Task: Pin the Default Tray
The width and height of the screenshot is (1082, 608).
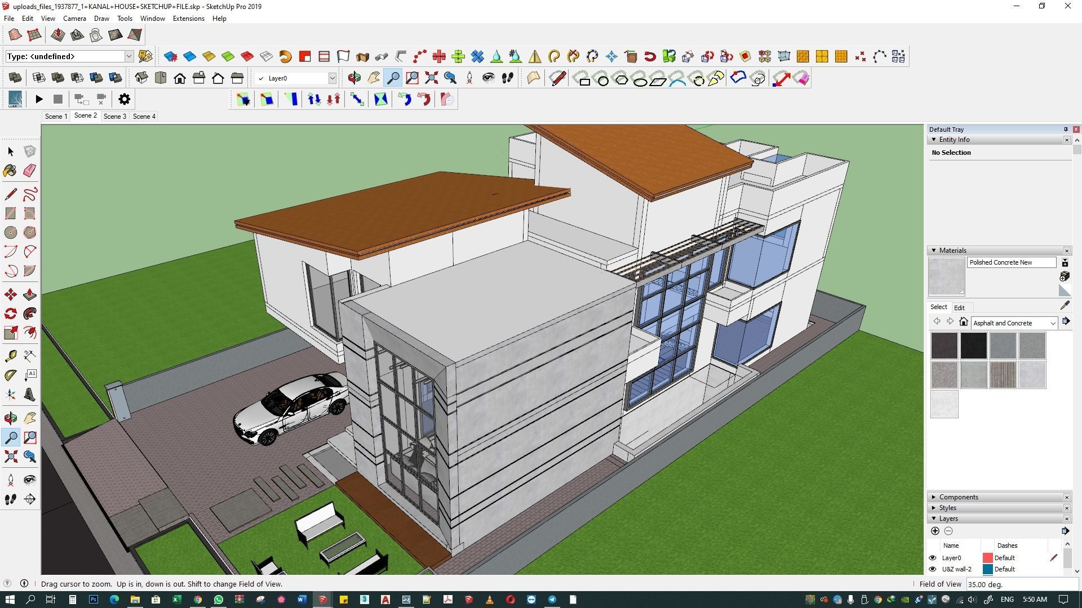Action: click(x=1065, y=129)
